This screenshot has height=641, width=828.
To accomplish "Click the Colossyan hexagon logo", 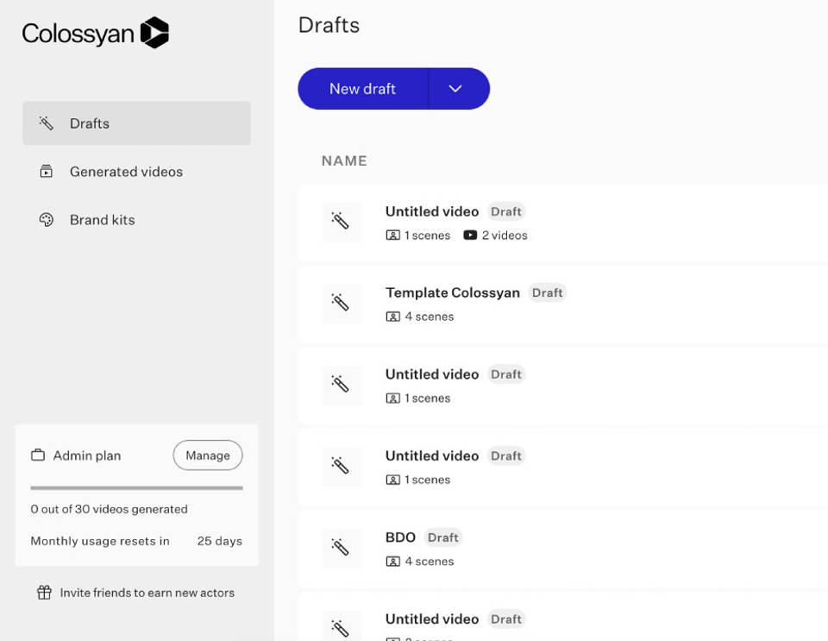I will point(154,31).
